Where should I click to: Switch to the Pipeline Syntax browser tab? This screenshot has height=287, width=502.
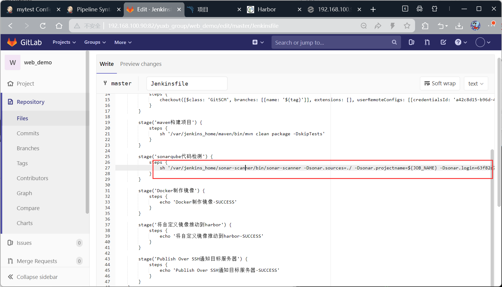click(x=94, y=9)
